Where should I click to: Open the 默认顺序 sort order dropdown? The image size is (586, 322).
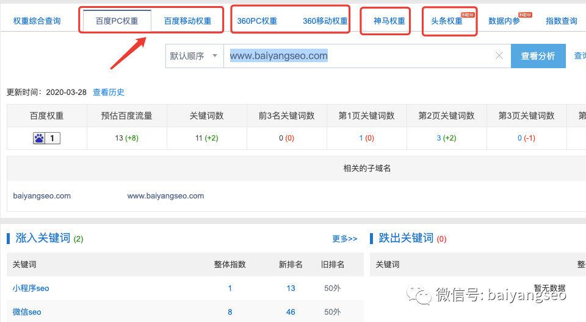tap(194, 56)
